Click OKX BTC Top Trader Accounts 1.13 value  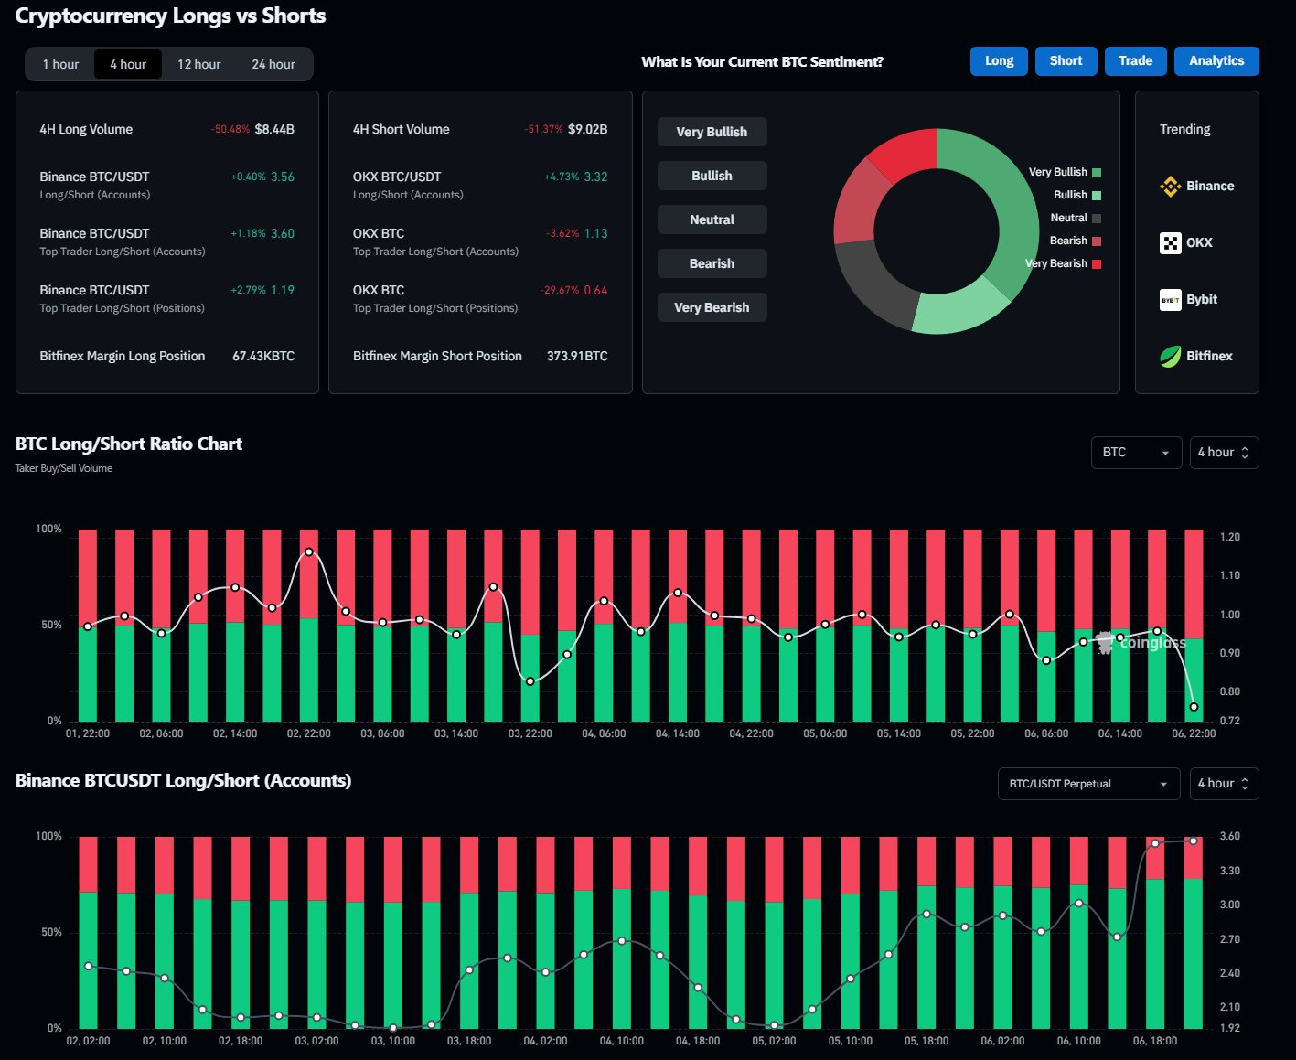[x=595, y=234]
